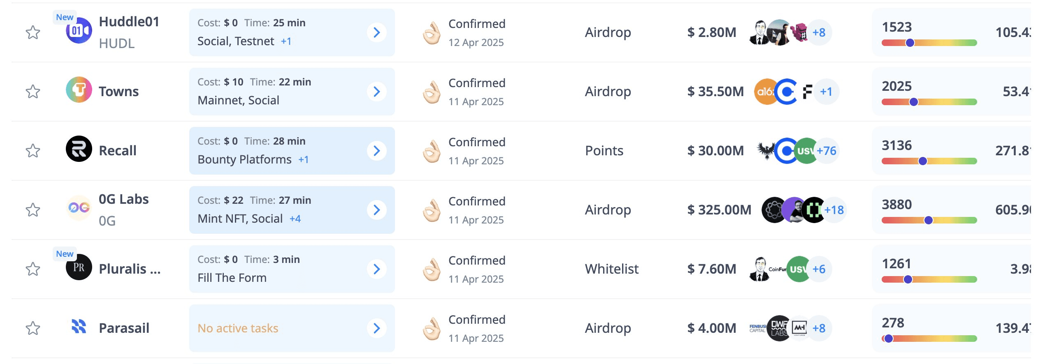Expand 0G Labs tasks chevron arrow
1045x364 pixels.
(376, 210)
